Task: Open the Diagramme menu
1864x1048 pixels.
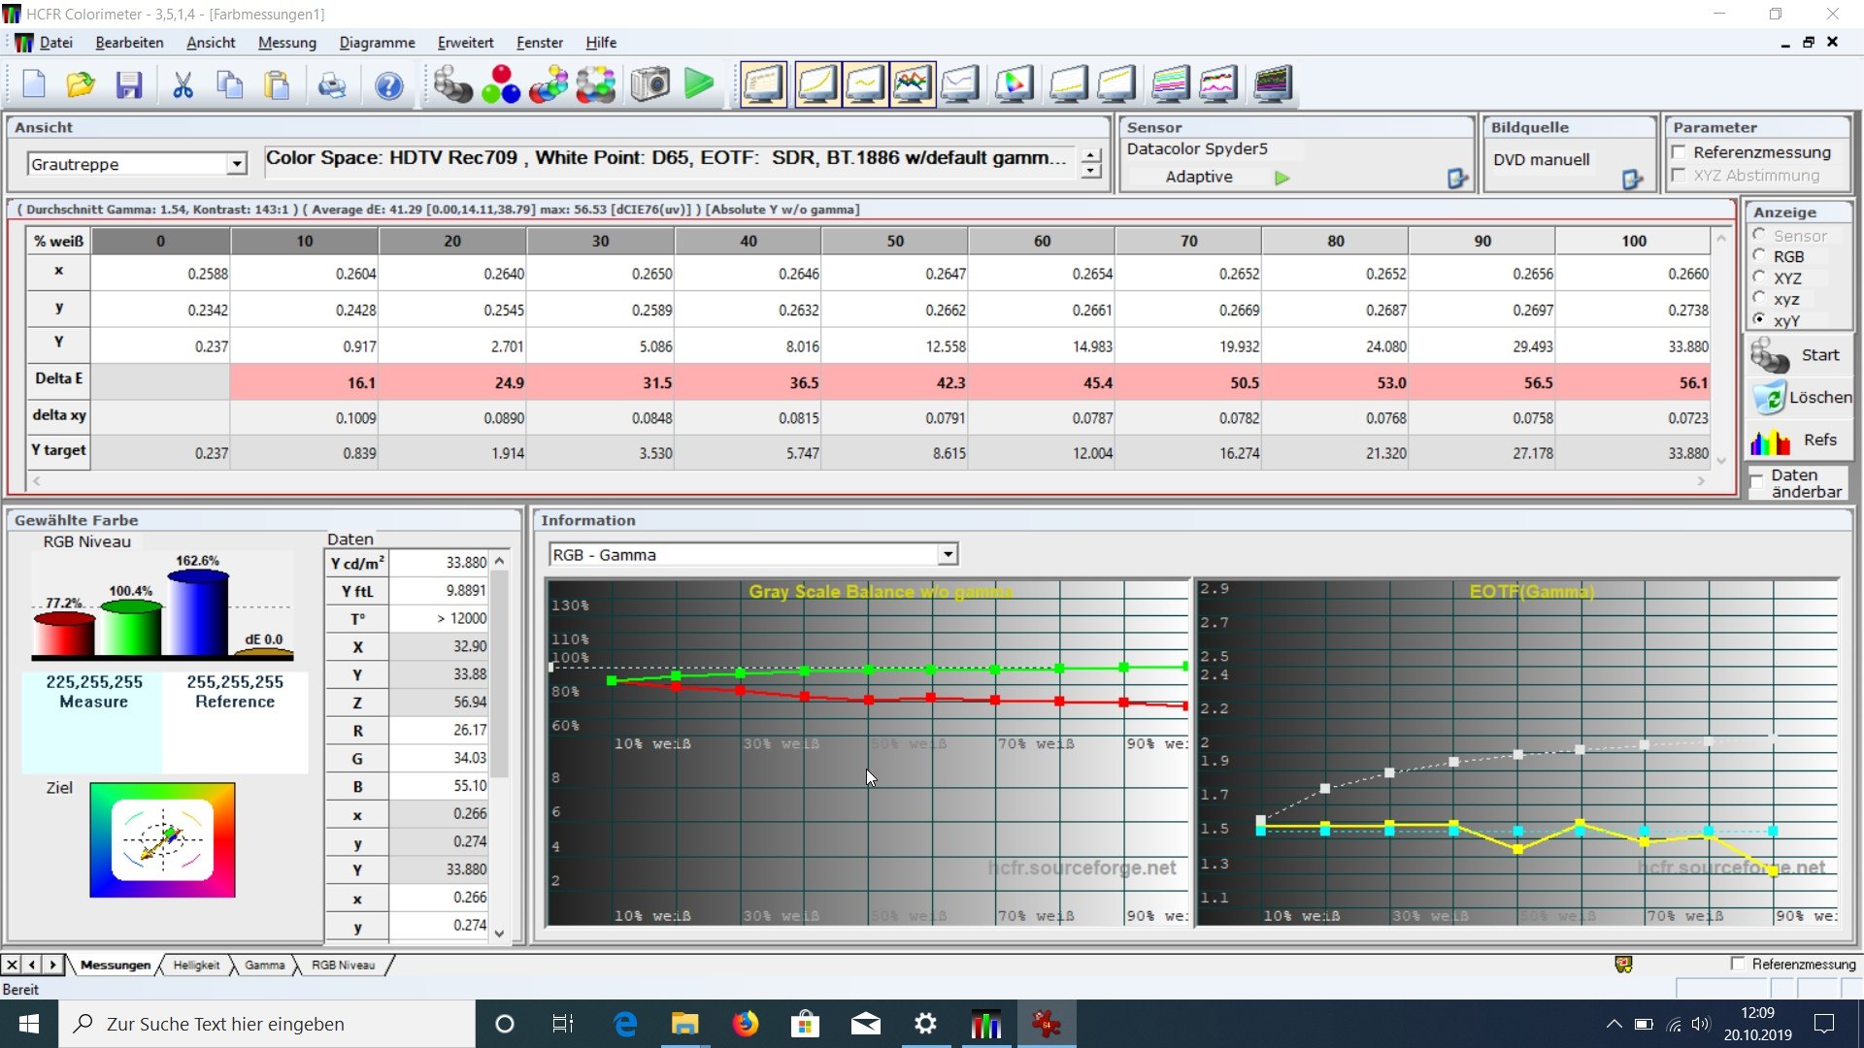Action: tap(377, 43)
